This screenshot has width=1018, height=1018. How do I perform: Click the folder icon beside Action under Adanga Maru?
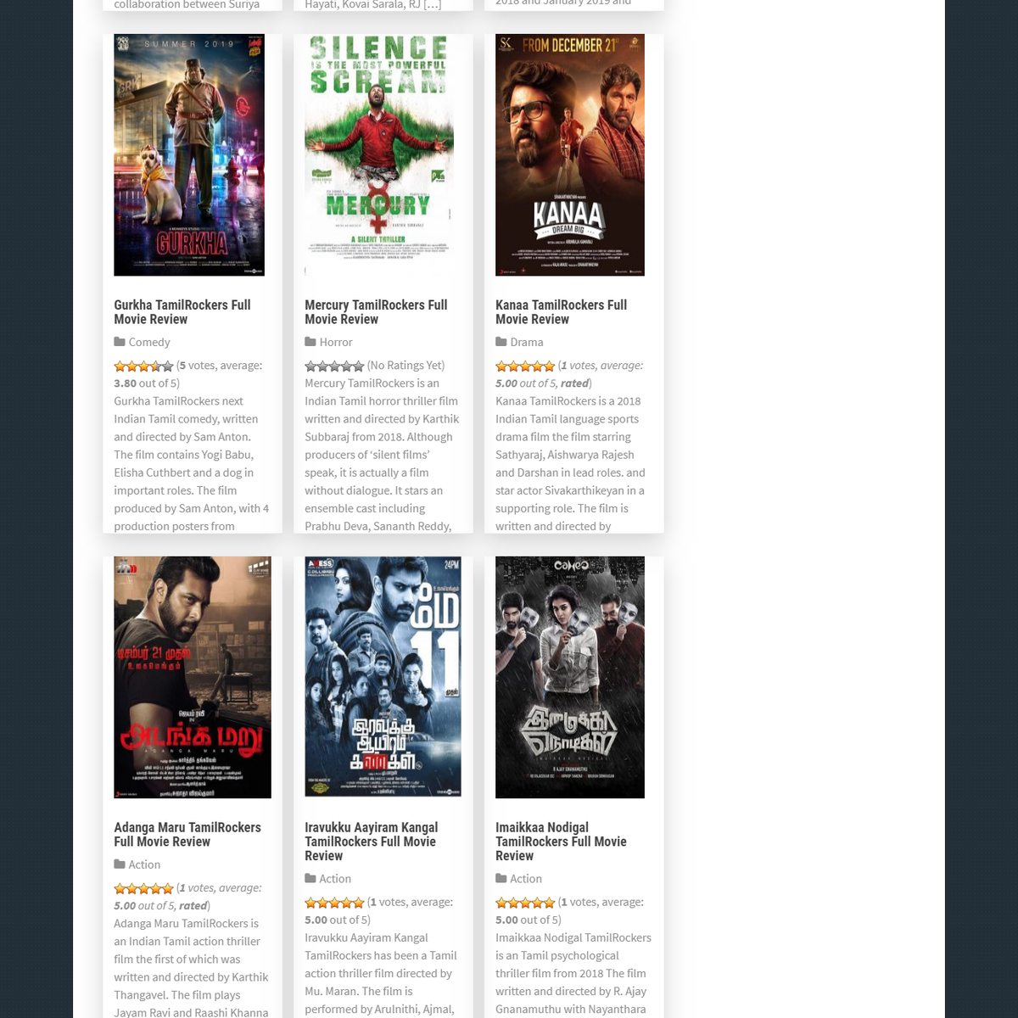(x=120, y=864)
